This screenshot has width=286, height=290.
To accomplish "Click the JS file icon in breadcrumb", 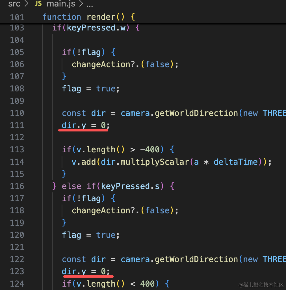I will click(x=38, y=3).
